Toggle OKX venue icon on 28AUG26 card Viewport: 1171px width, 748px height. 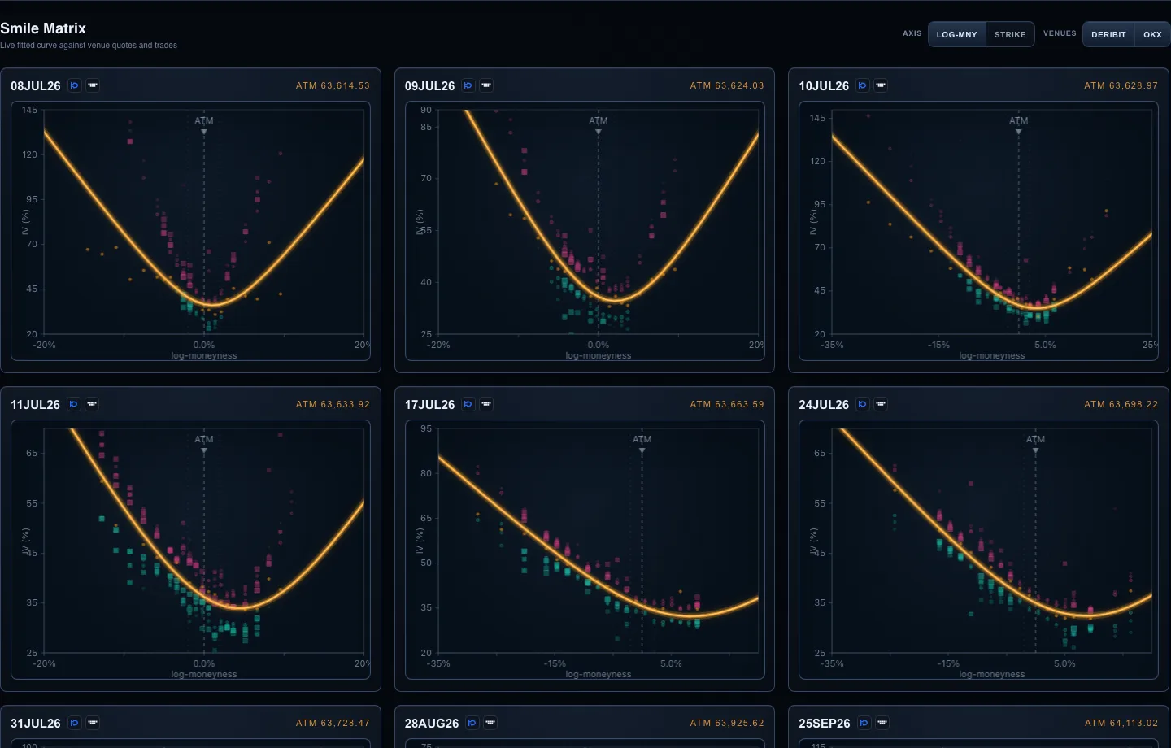tap(490, 723)
